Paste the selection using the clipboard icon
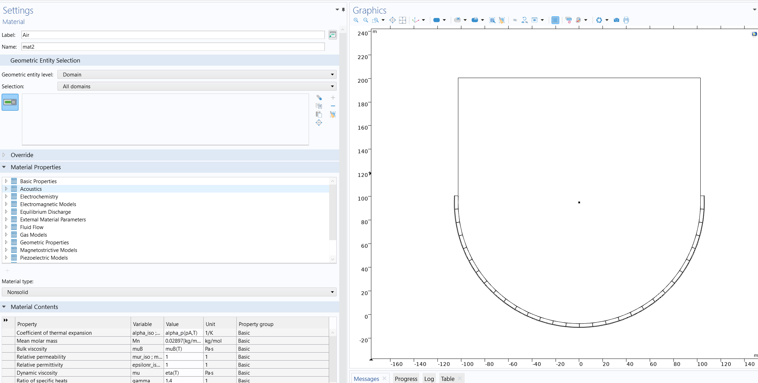Screen dimensions: 758x383 (x=319, y=114)
